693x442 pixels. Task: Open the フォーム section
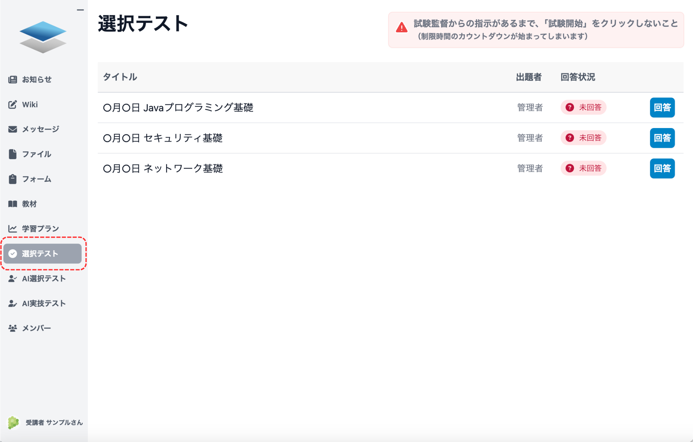[36, 179]
